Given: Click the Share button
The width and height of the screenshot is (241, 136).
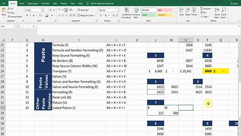Looking at the screenshot, I should click(234, 3).
